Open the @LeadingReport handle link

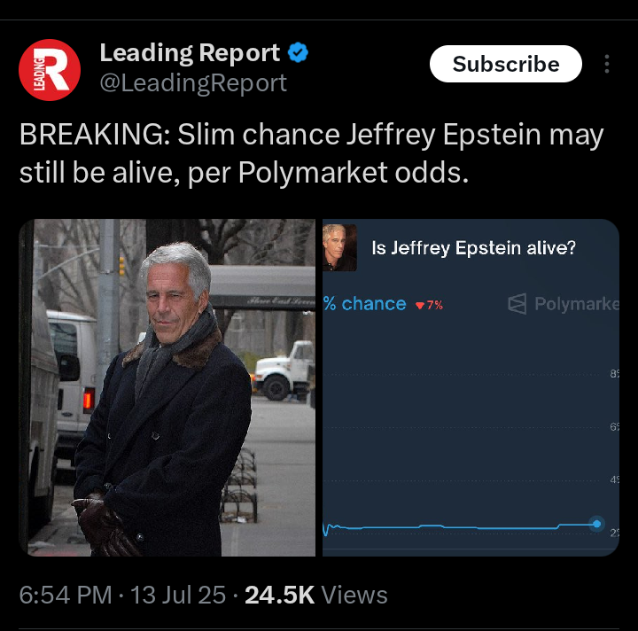[193, 83]
